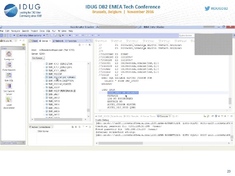Switch to the Network tab
The image size is (235, 176).
point(58,41)
